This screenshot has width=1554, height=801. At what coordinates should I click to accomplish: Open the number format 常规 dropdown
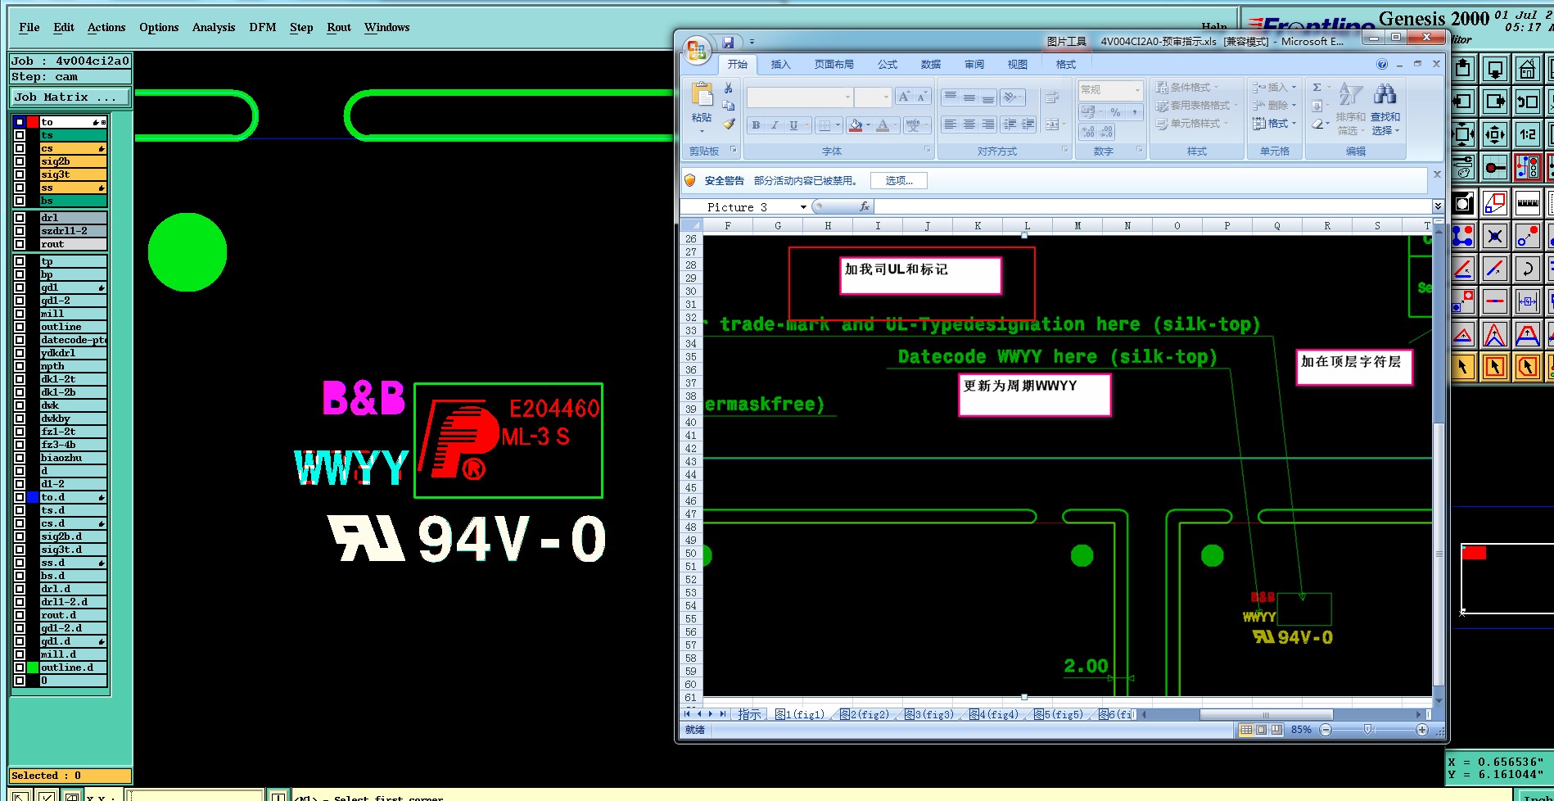coord(1137,89)
